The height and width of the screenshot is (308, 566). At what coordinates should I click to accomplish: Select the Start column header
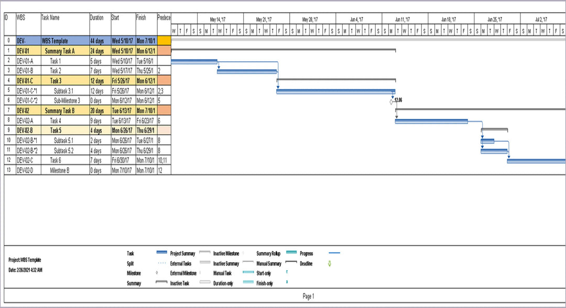pyautogui.click(x=122, y=24)
